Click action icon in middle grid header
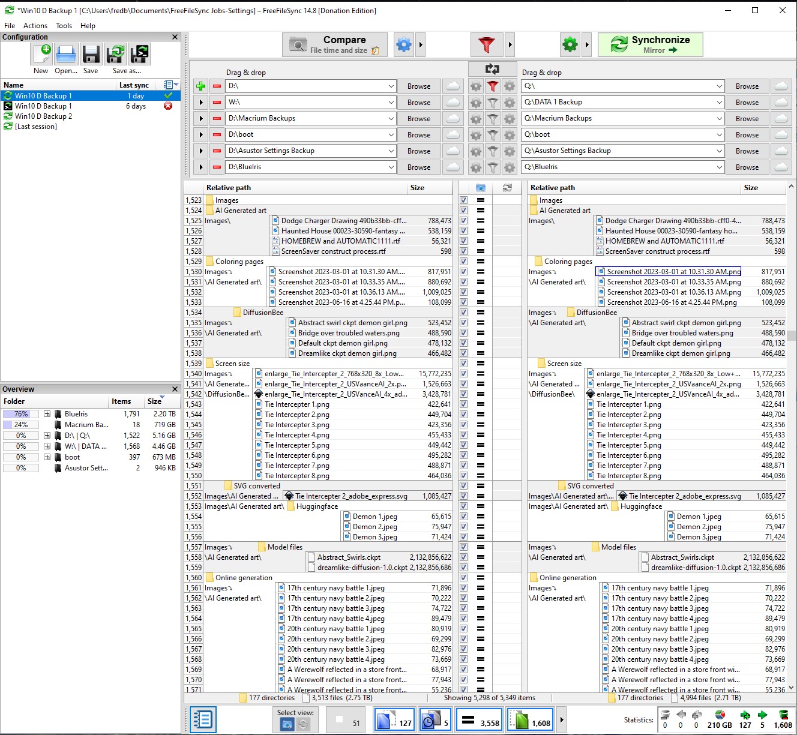This screenshot has width=797, height=735. (507, 188)
